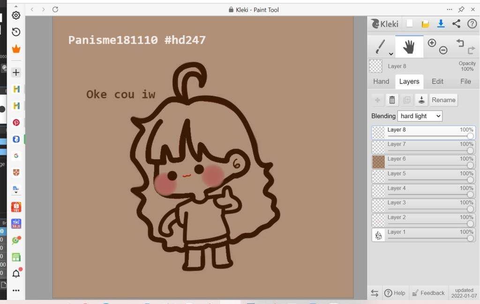Open help via question mark icon
The image size is (480, 304).
tap(472, 23)
